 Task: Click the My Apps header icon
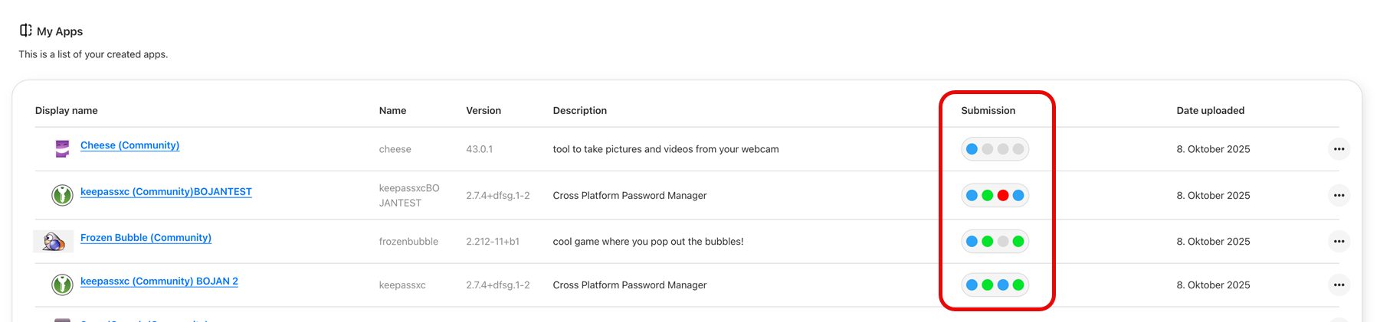(x=25, y=31)
